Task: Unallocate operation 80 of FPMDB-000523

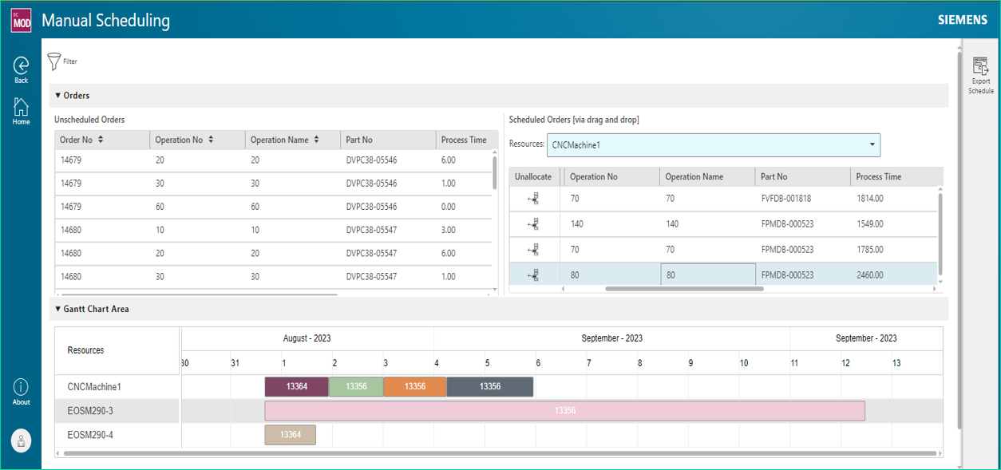Action: pyautogui.click(x=534, y=275)
